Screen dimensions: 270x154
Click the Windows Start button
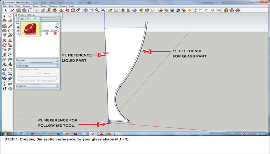[x=5, y=134]
